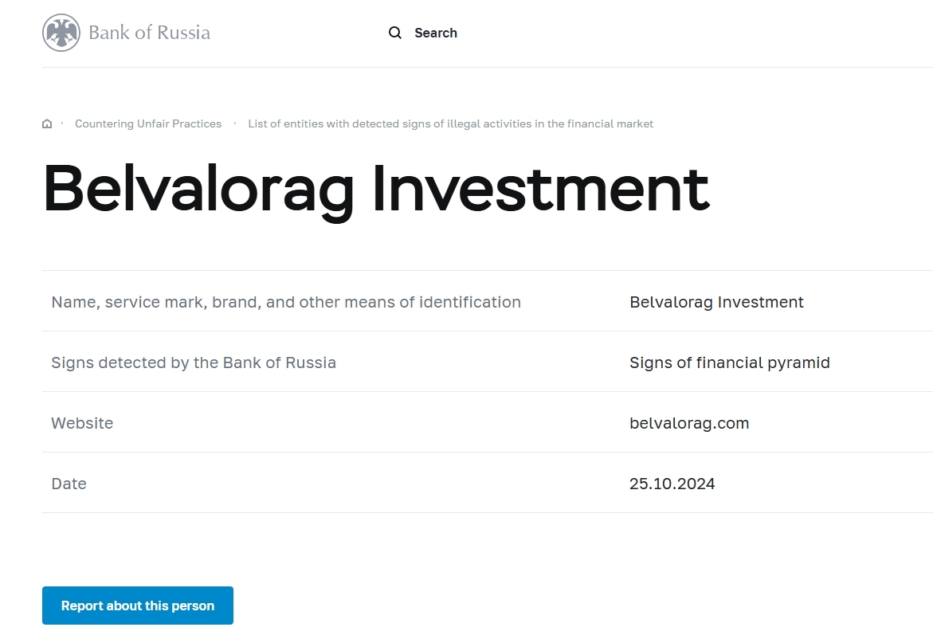
Task: Click the Bank of Russia wordmark text
Action: tap(149, 33)
